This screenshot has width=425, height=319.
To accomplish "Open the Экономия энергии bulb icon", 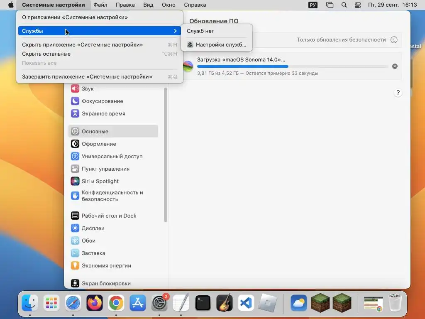I will click(x=75, y=266).
